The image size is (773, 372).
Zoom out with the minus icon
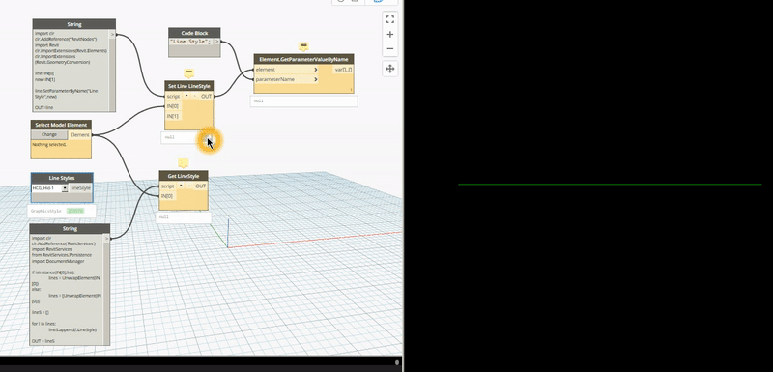tap(390, 48)
